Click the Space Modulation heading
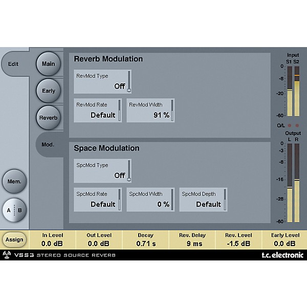Image resolution: width=307 pixels, height=307 pixels. 106,148
